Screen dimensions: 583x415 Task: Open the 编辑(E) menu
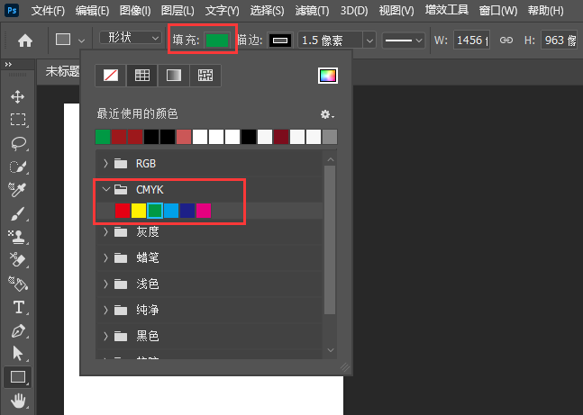[x=92, y=11]
